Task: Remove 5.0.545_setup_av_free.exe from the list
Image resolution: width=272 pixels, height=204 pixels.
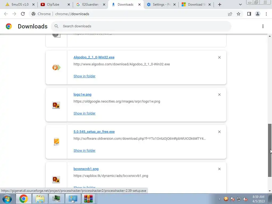Action: coord(219,132)
